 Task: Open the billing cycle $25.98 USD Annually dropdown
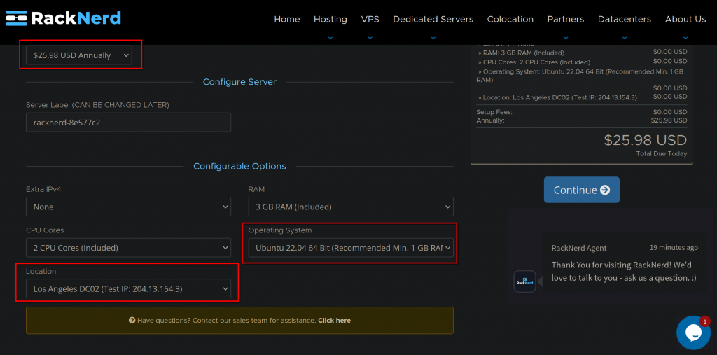(79, 55)
